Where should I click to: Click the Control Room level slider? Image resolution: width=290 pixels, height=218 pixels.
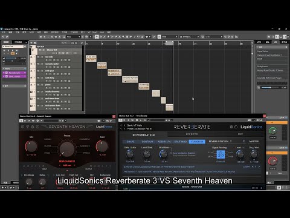[x=270, y=87]
